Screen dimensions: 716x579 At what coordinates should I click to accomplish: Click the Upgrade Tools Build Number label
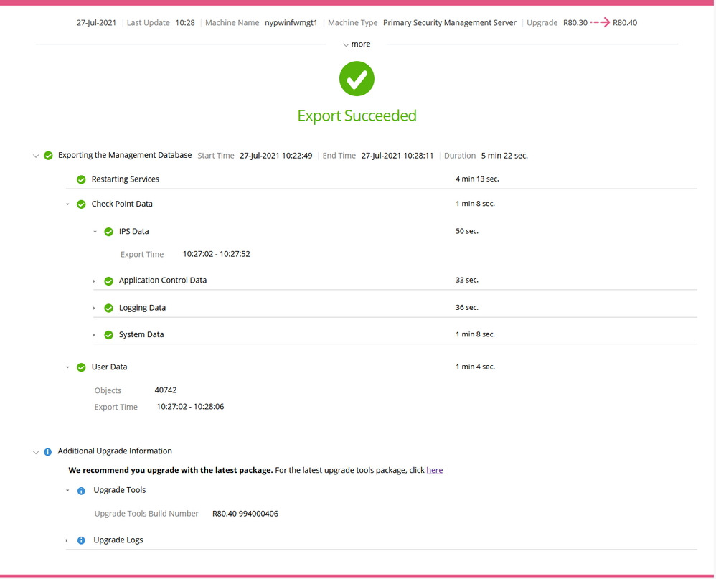pyautogui.click(x=146, y=514)
